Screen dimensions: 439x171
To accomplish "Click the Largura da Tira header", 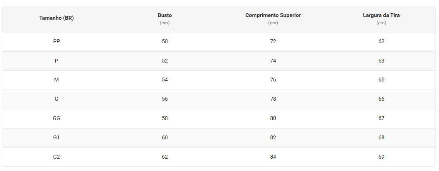I will click(x=381, y=15).
